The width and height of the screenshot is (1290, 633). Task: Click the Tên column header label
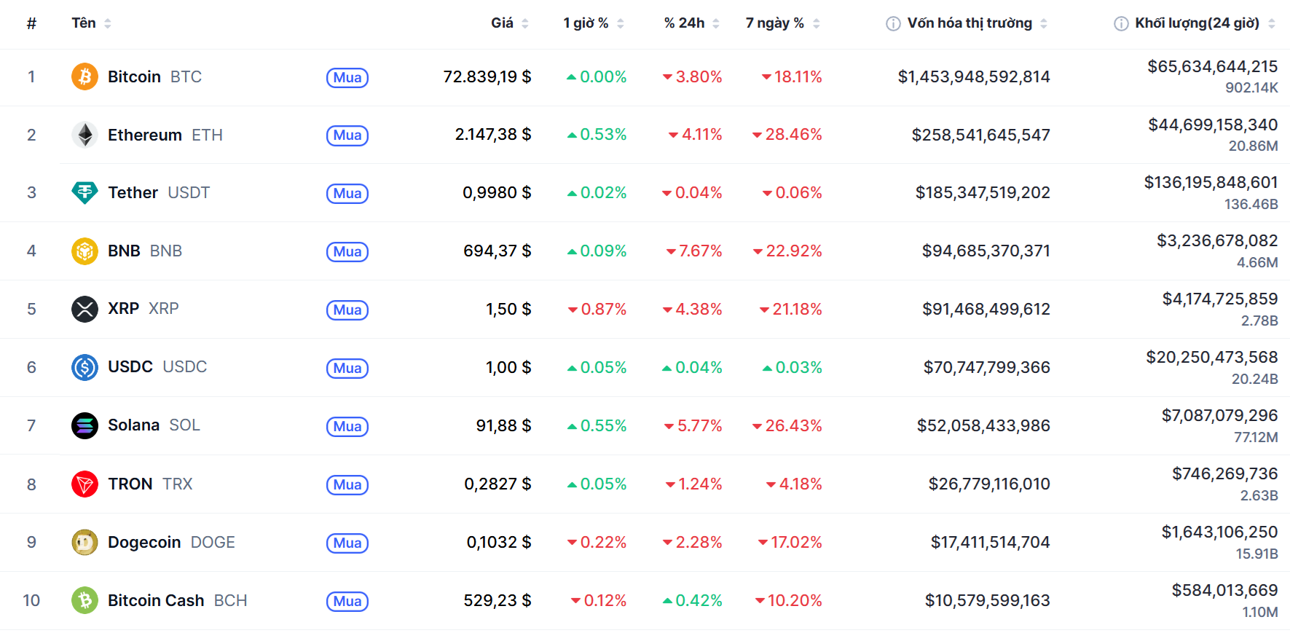click(84, 23)
